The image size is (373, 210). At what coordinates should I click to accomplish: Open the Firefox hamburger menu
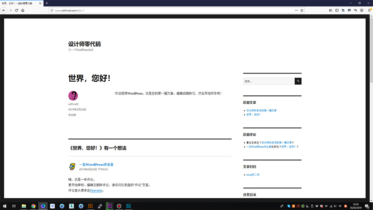tap(369, 10)
